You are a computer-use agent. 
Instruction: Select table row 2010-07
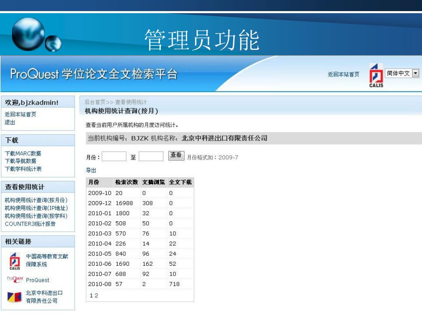(140, 274)
